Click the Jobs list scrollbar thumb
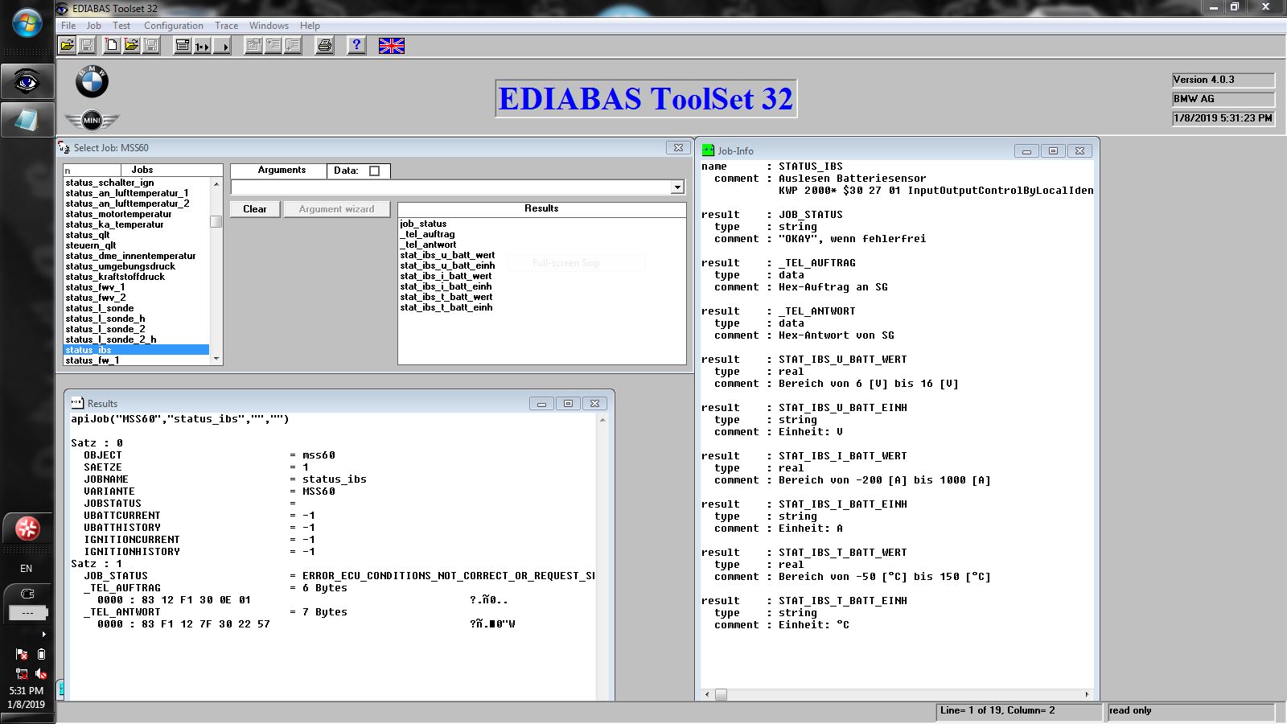 216,221
